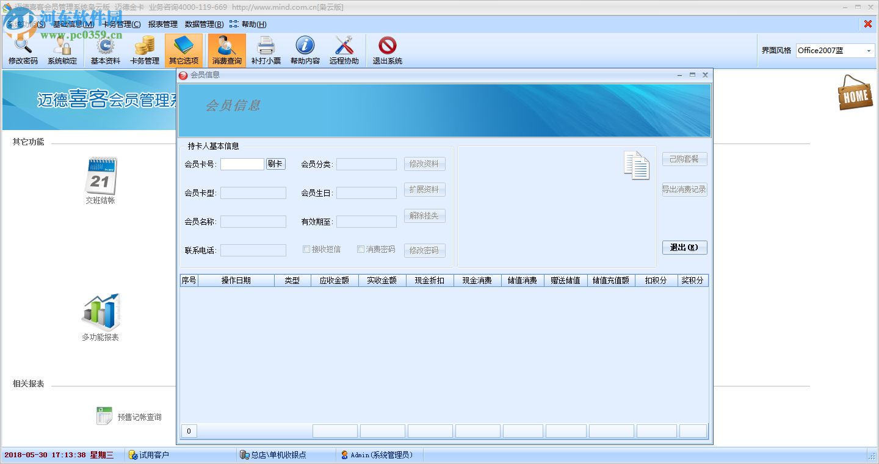
Task: Click the documents icon in member panel
Action: click(x=637, y=165)
